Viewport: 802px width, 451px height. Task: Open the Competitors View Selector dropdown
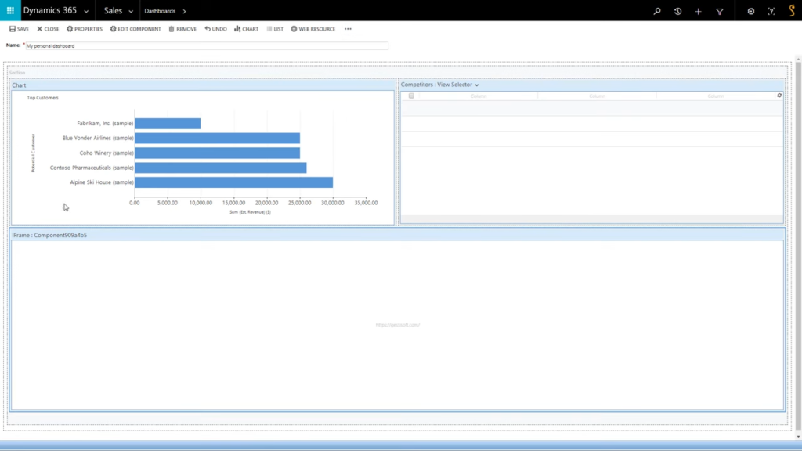click(478, 85)
